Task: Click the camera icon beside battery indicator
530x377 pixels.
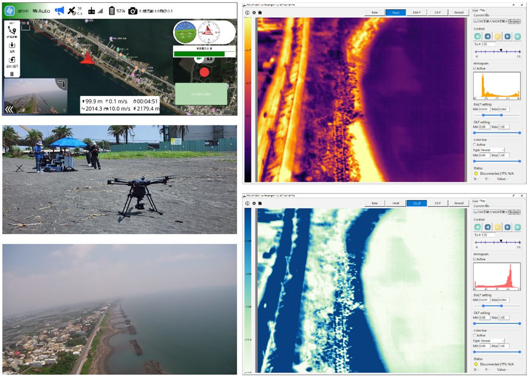Action: point(133,11)
